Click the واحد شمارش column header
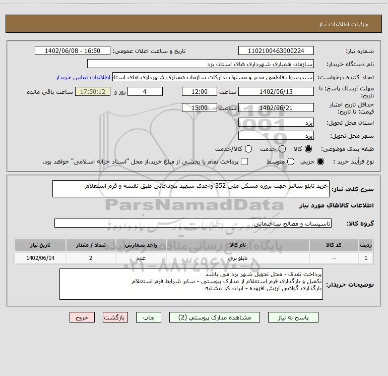 click(141, 245)
